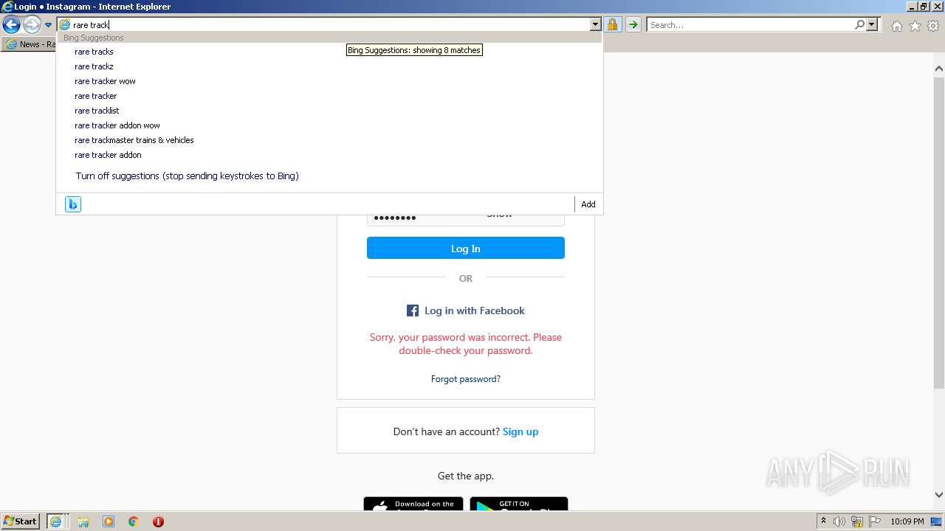Click the Facebook logo icon
This screenshot has height=531, width=945.
click(413, 310)
